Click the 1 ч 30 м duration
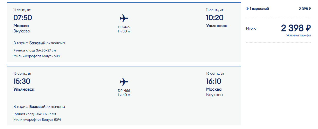Viewport: 318px width, 129px height. point(124,31)
